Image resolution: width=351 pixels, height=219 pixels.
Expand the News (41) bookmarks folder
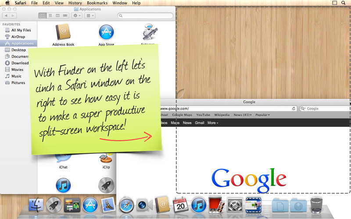[x=243, y=115]
